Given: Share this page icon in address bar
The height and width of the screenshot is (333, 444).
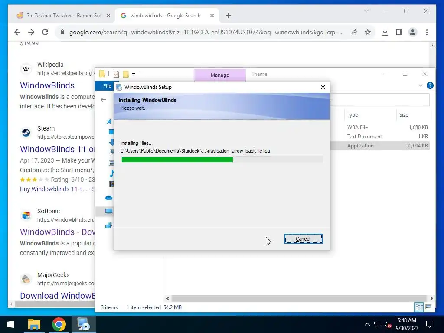Looking at the screenshot, I should click(354, 32).
